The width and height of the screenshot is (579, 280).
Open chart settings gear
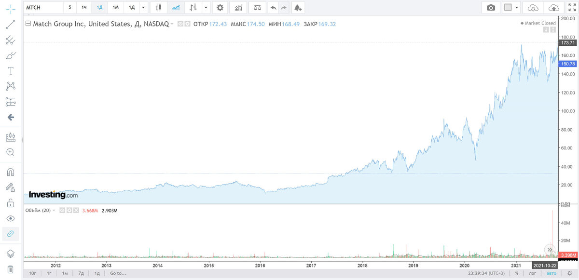221,7
